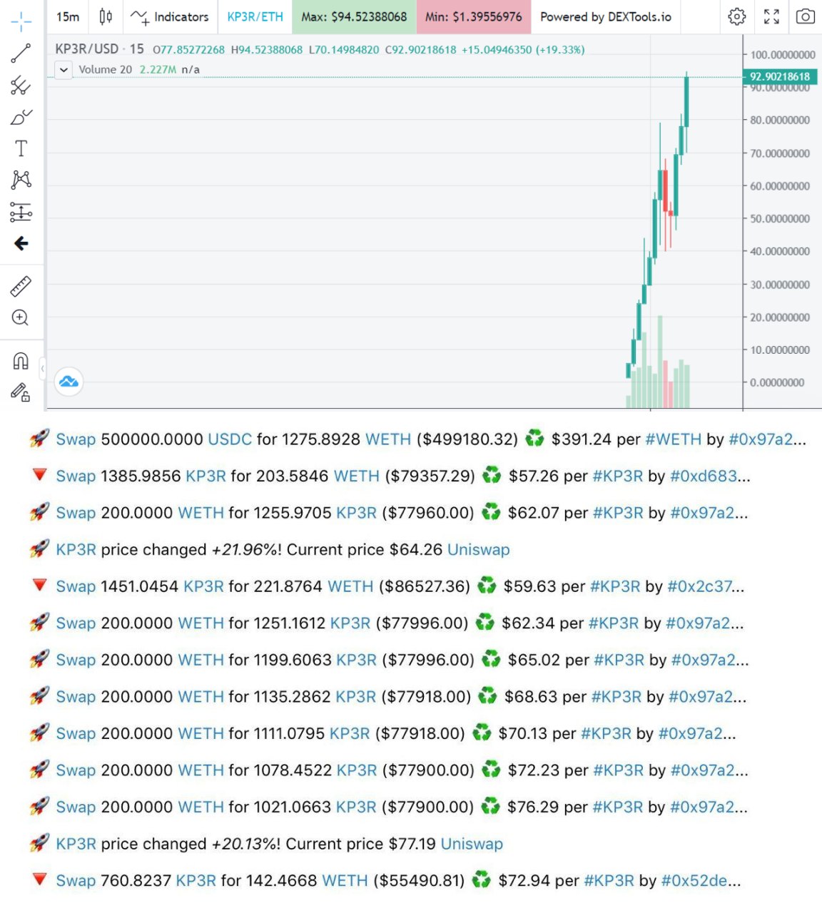Open KP3R link in +21.96% price change

click(76, 549)
